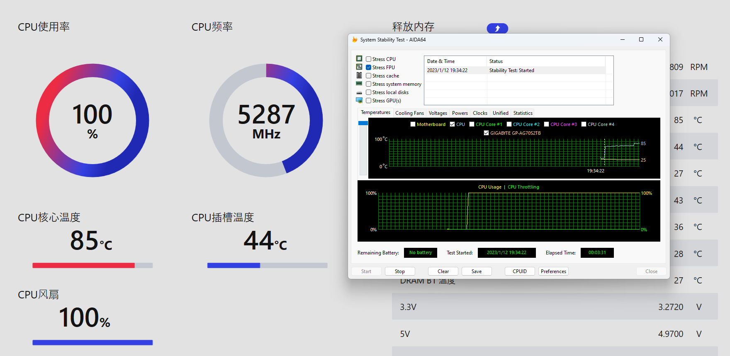This screenshot has width=730, height=356.
Task: Click the AIDA64 flame icon in title bar
Action: pyautogui.click(x=355, y=40)
